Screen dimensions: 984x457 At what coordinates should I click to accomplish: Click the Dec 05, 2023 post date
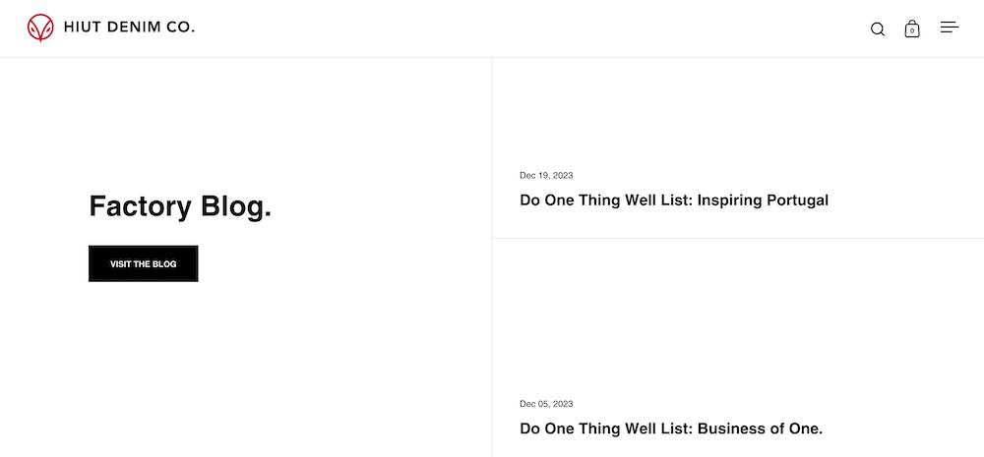[546, 404]
